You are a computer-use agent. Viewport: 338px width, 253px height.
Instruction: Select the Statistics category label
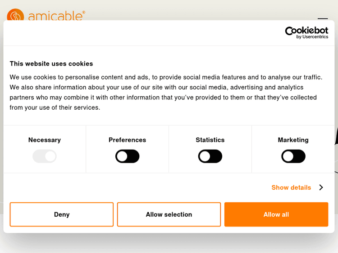point(210,140)
